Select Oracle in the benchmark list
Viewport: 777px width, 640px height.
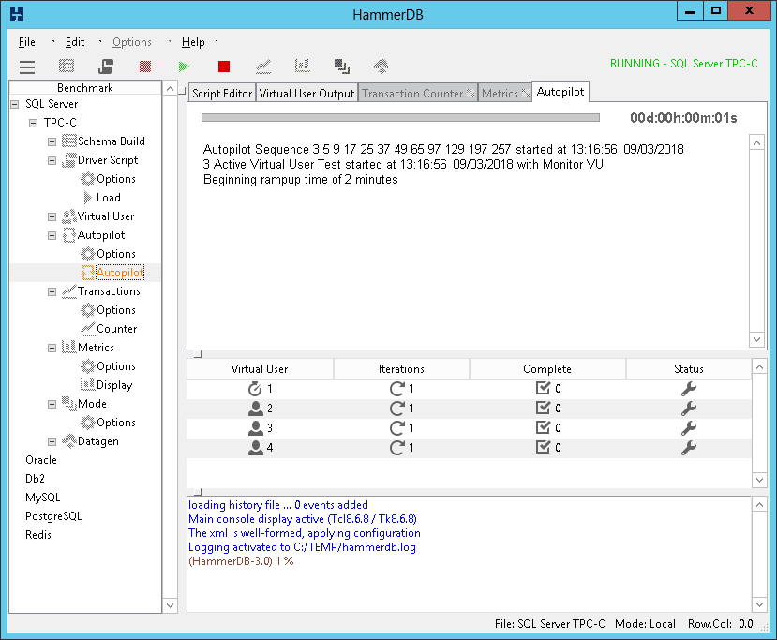coord(41,460)
